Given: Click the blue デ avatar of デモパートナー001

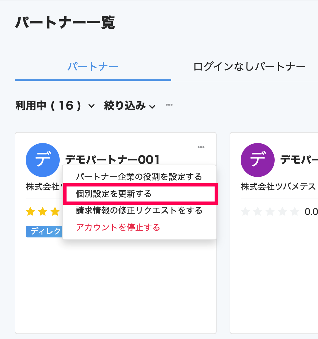Looking at the screenshot, I should [x=43, y=160].
